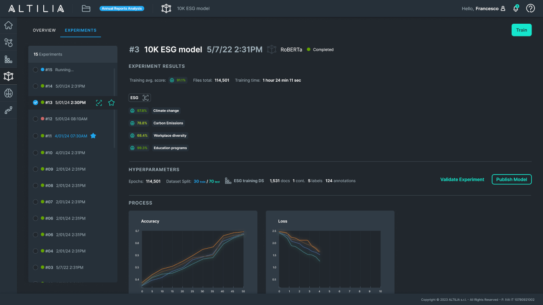Open the help question mark icon
Image resolution: width=543 pixels, height=305 pixels.
coord(530,8)
